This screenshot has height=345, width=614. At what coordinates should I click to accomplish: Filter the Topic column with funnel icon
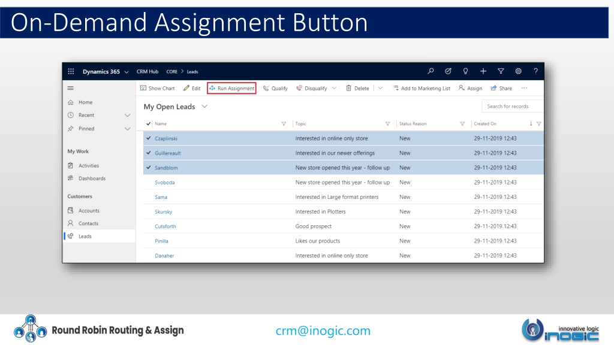[x=388, y=123]
